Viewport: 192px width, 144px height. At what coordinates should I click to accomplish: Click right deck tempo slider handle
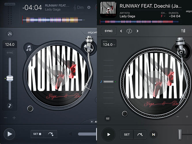coord(108,82)
